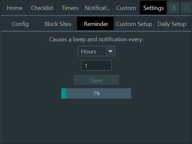Screen dimensions: 192x144
Task: Switch to the Block Sites sub-tab
Action: click(x=58, y=24)
